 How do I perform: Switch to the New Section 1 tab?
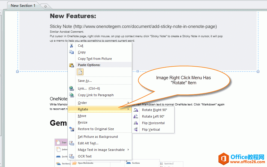(23, 6)
